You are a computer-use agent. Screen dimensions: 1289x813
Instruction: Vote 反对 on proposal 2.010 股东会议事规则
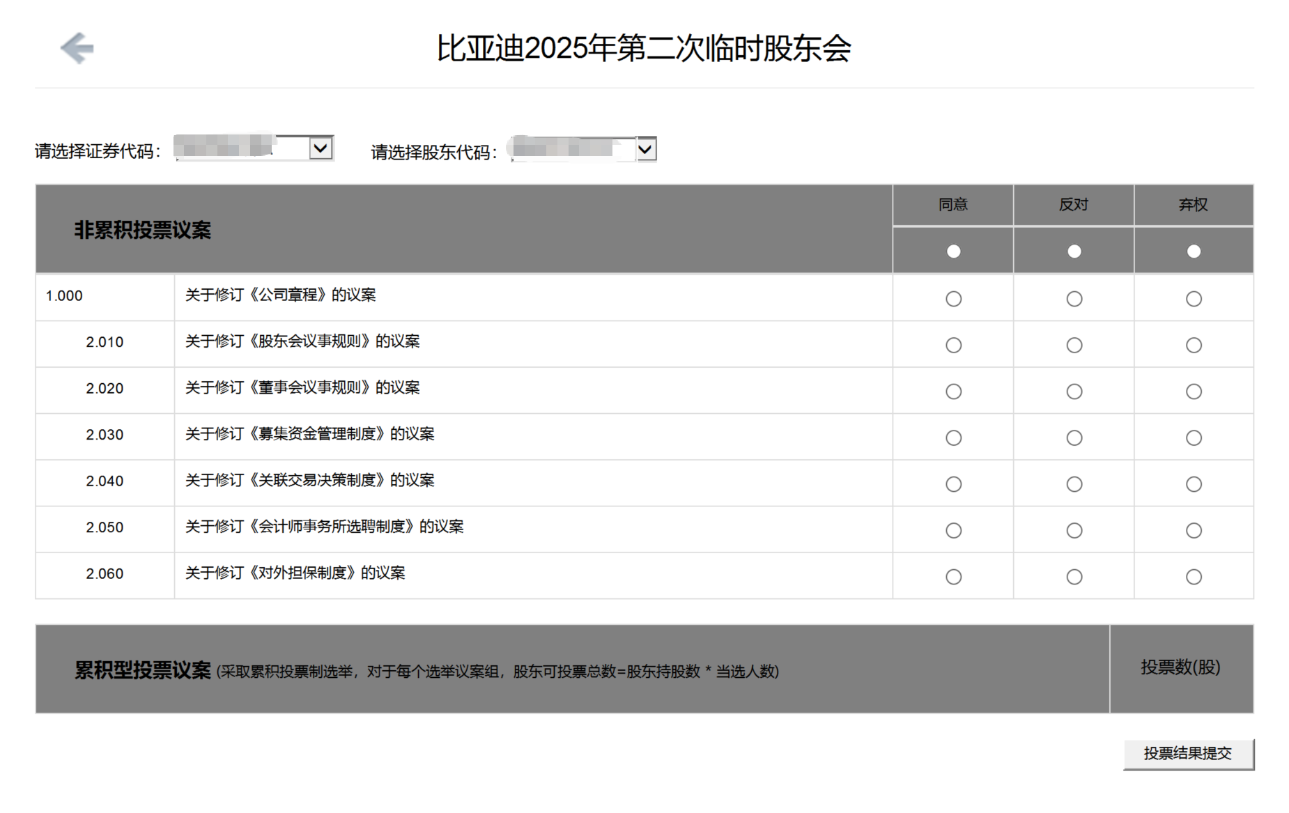pyautogui.click(x=1074, y=346)
